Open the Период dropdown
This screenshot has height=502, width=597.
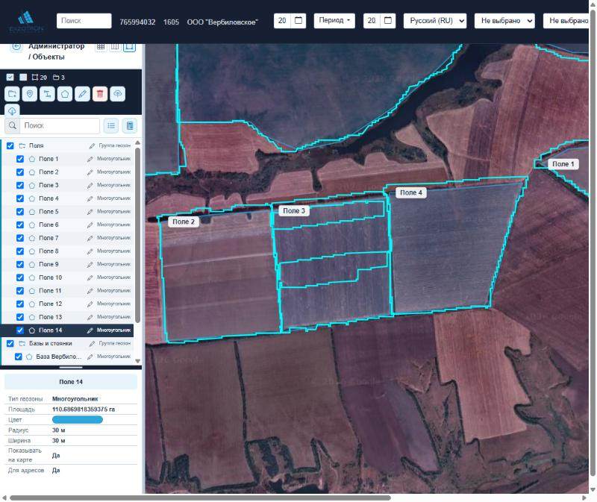(x=334, y=21)
